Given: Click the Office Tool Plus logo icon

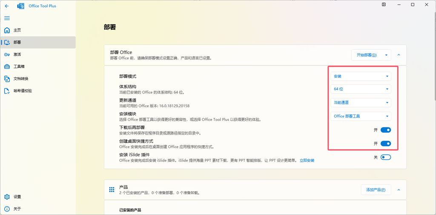Looking at the screenshot, I should tap(20, 6).
